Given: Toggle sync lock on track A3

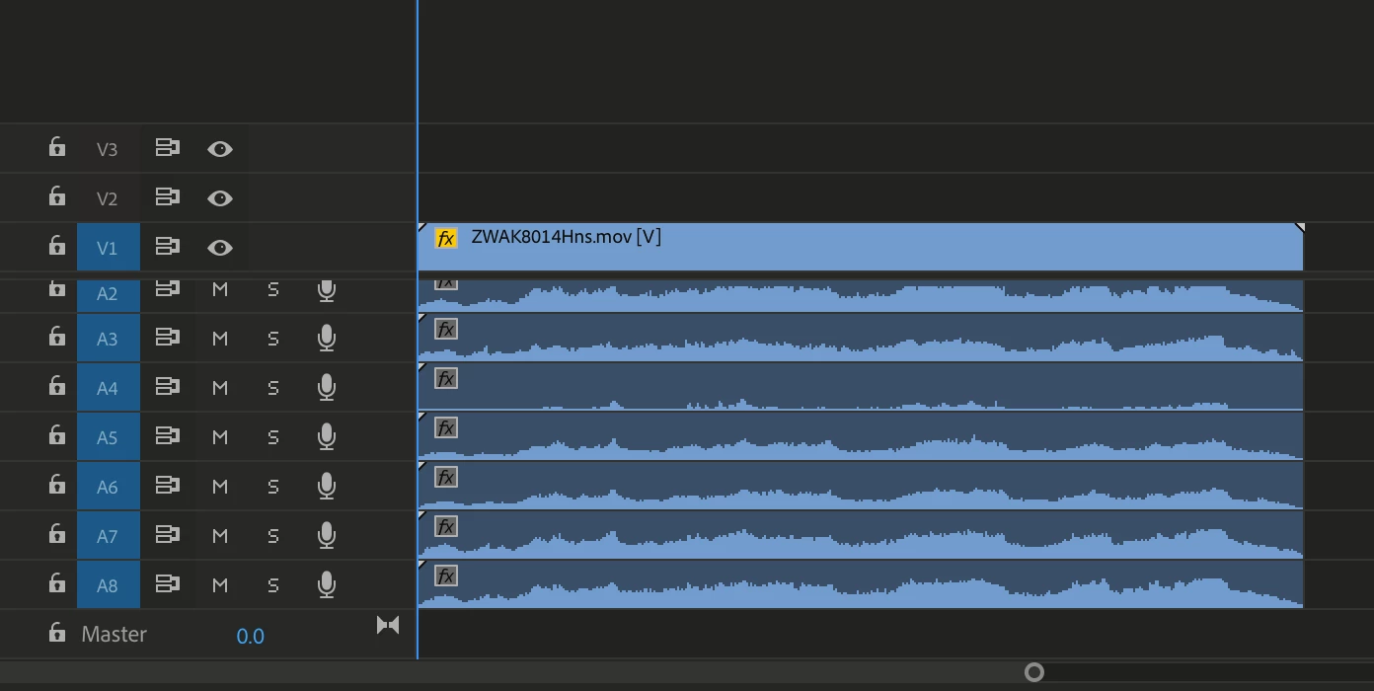Looking at the screenshot, I should pyautogui.click(x=168, y=338).
